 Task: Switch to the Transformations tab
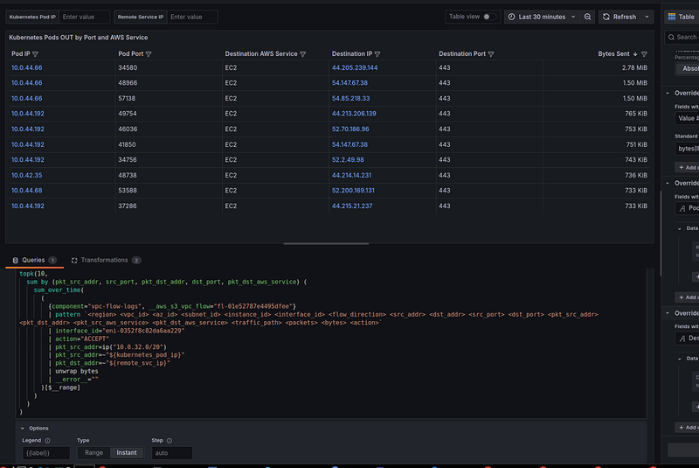[106, 260]
